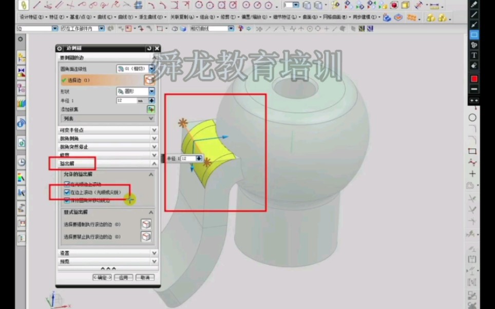The width and height of the screenshot is (495, 309).
Task: Click cube icon for 选择要禁止执行溢出的边
Action: pyautogui.click(x=146, y=235)
